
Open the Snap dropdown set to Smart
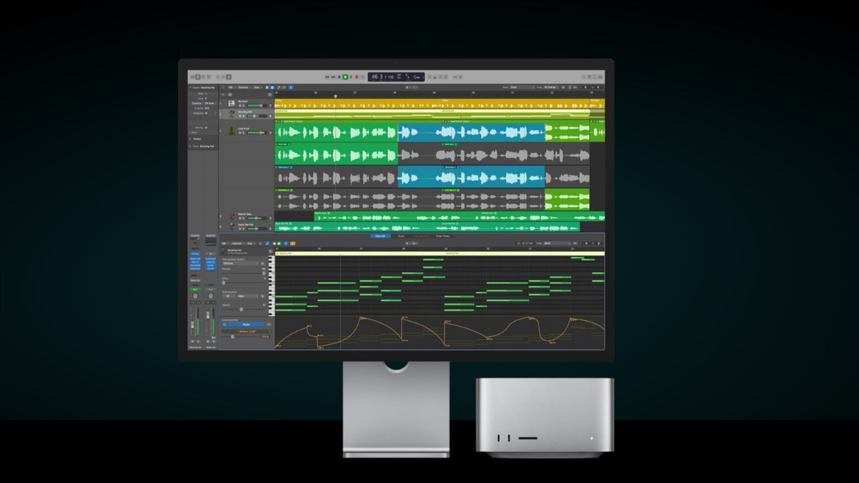pos(522,87)
